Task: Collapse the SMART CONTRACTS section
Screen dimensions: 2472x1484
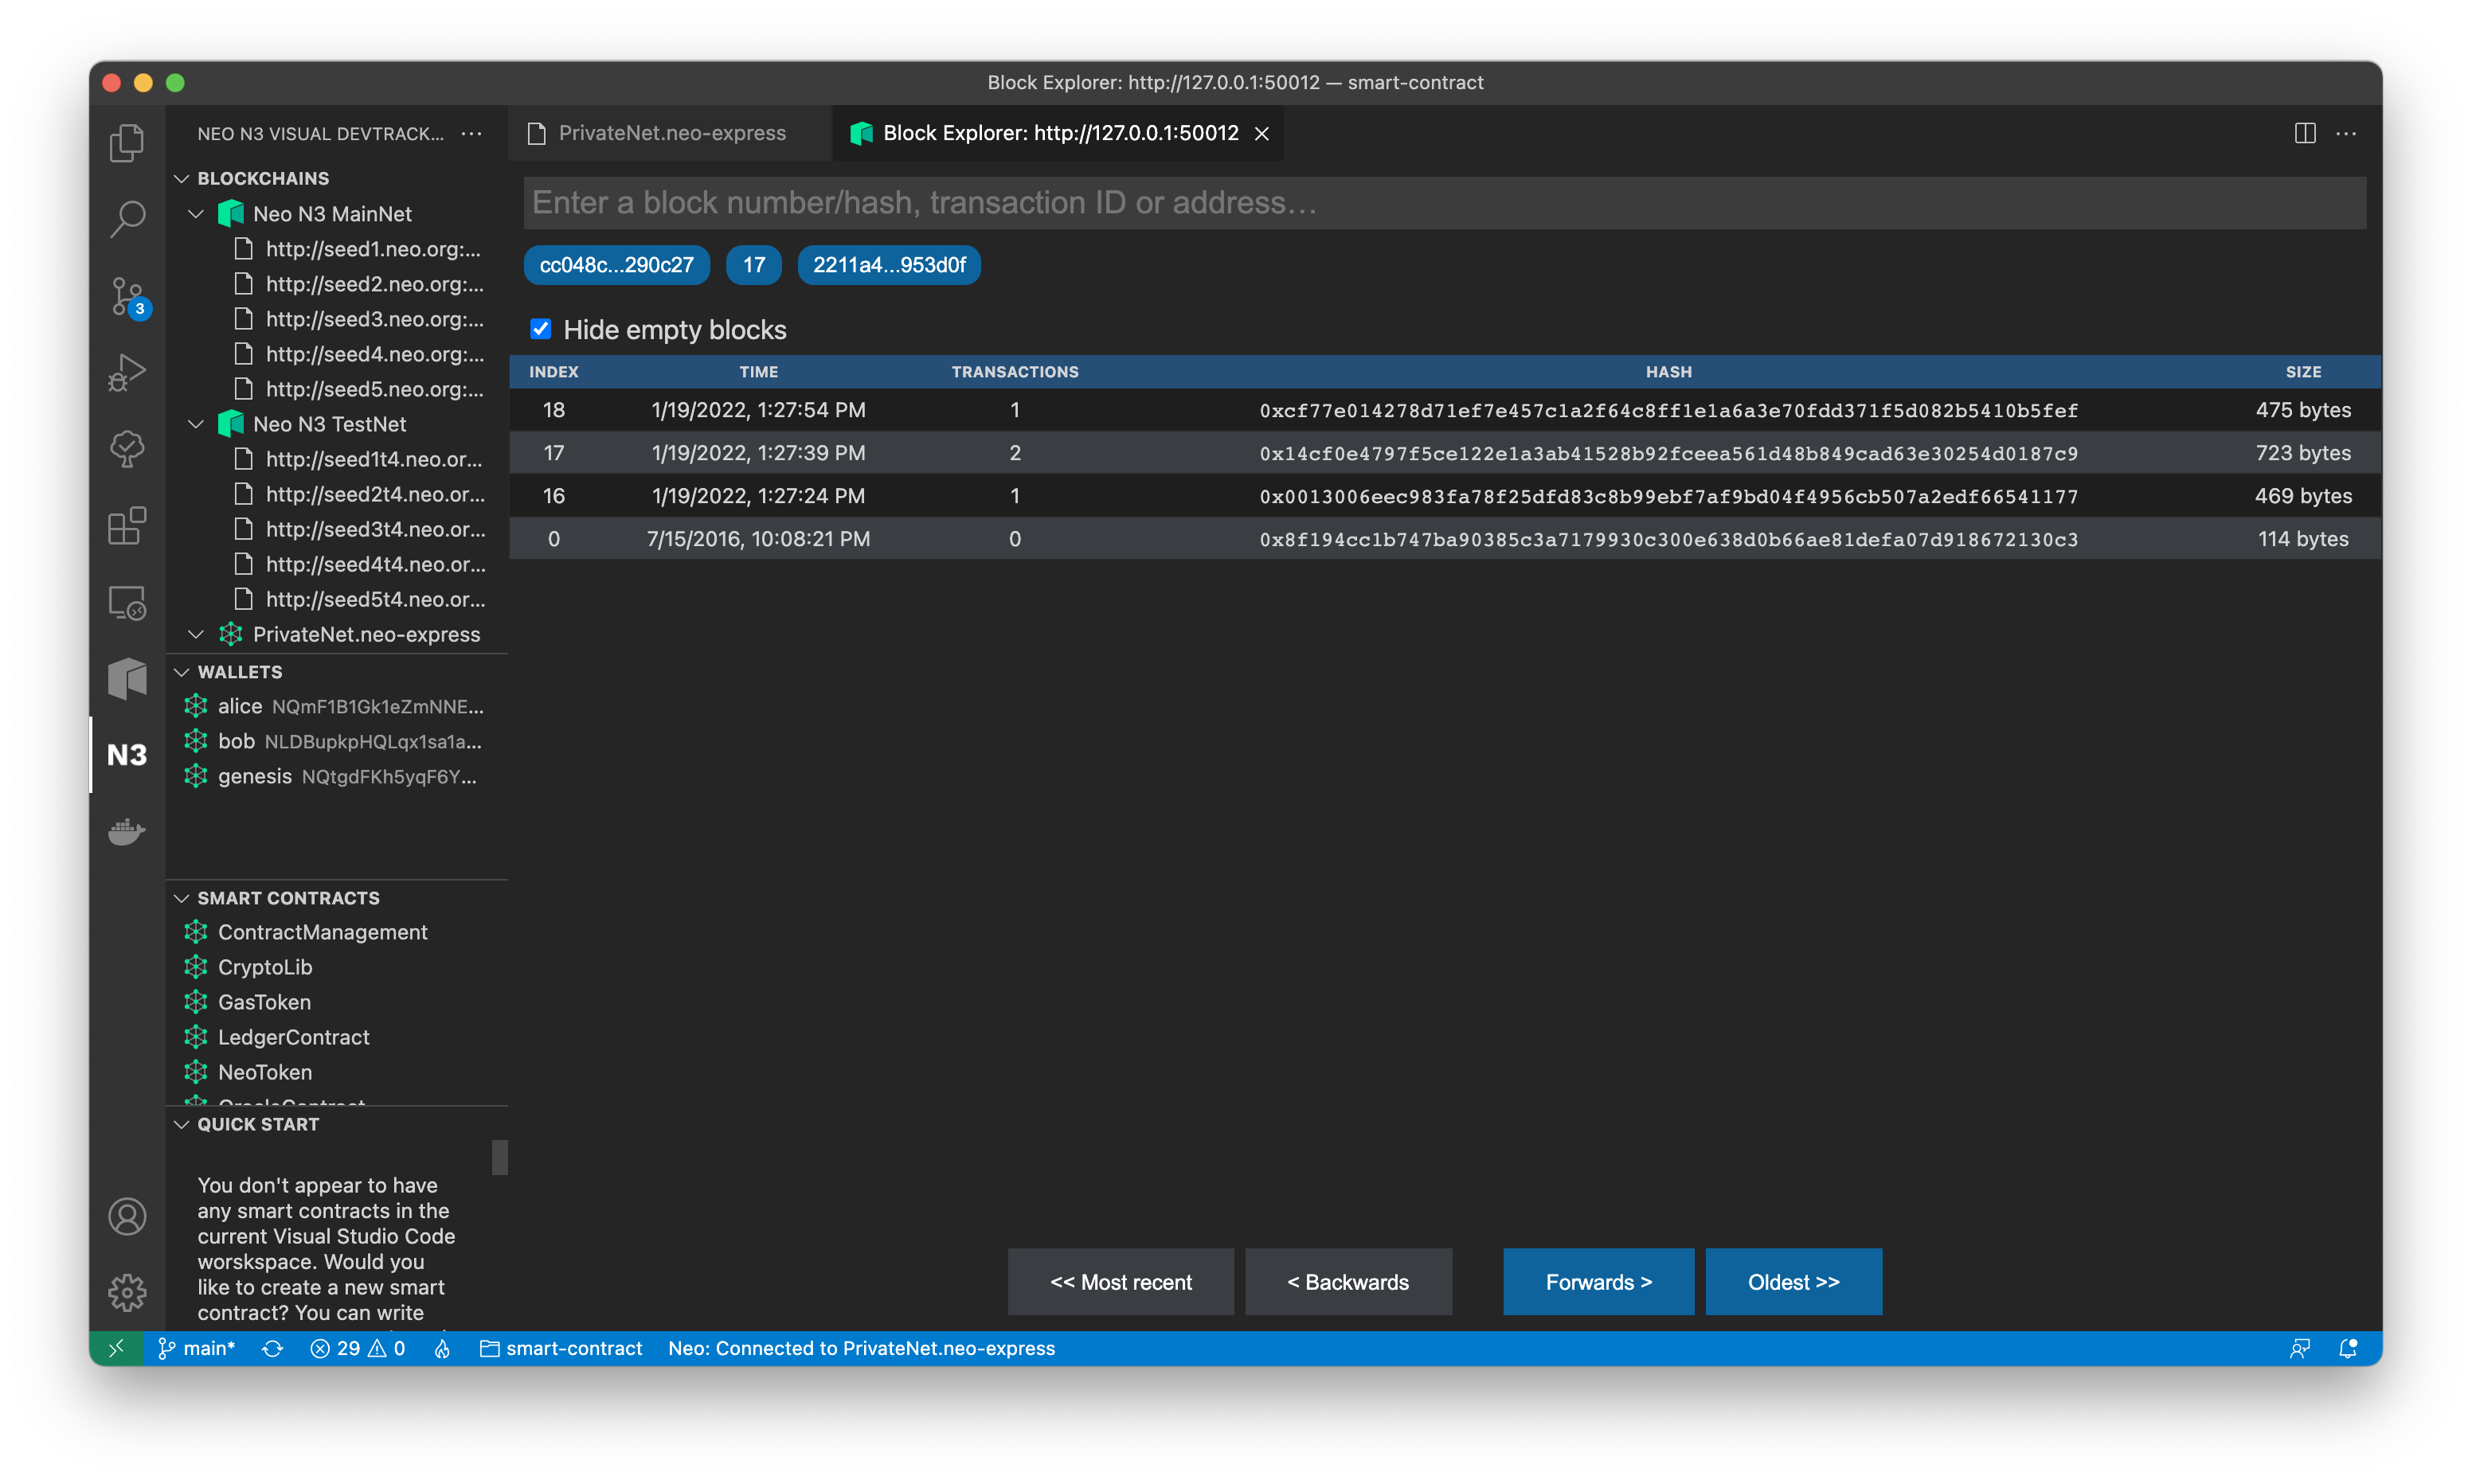Action: pos(182,897)
